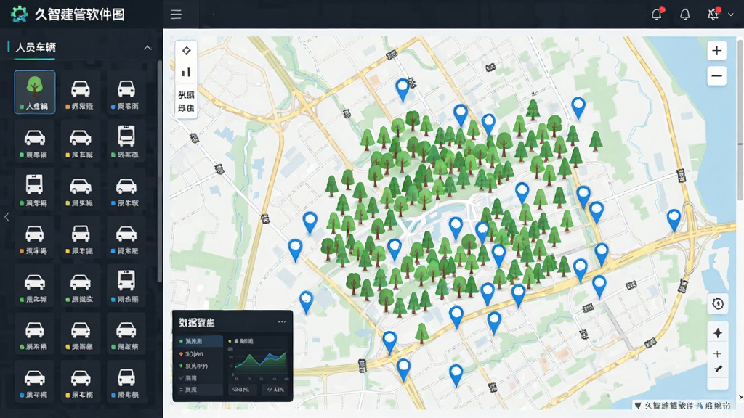Select the diamond tool on the map toolbar
744x418 pixels.
[x=187, y=51]
